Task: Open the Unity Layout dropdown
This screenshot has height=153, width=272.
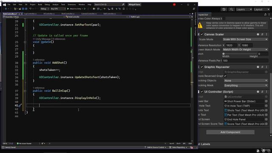Action: 262,9
